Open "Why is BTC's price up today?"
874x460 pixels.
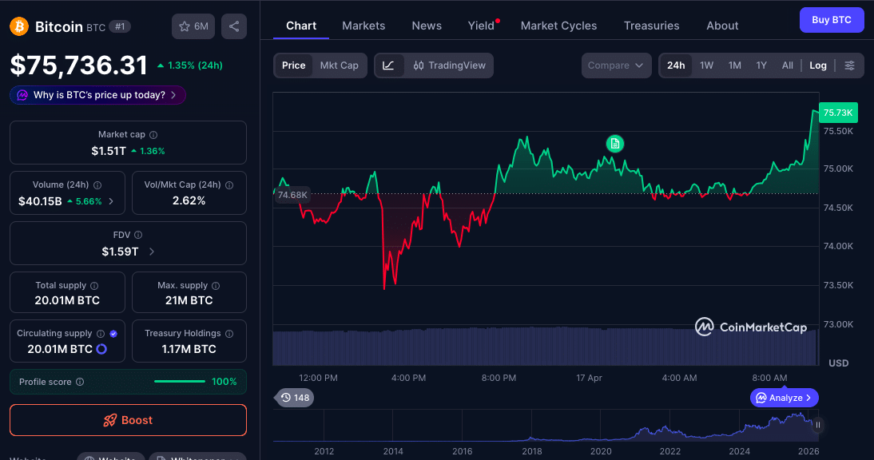[97, 95]
